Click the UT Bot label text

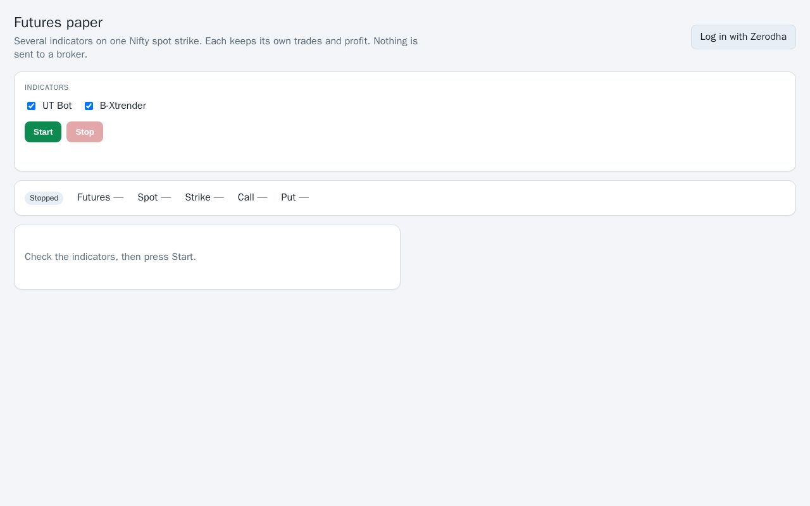pos(57,106)
